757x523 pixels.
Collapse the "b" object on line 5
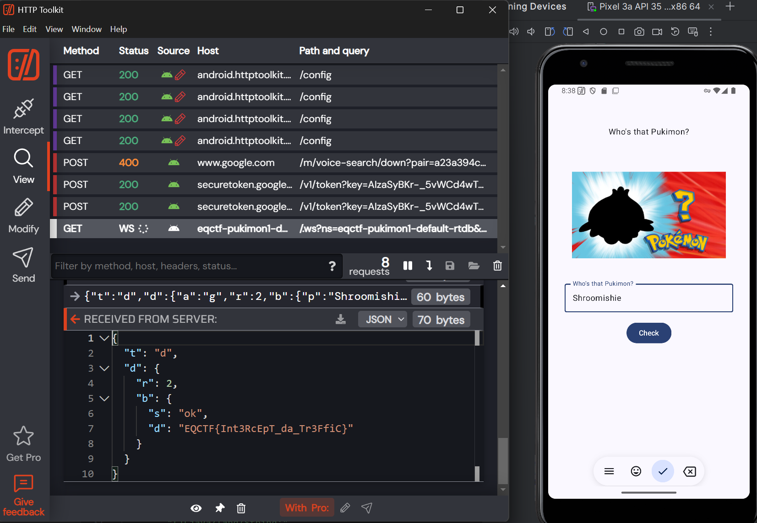click(104, 398)
